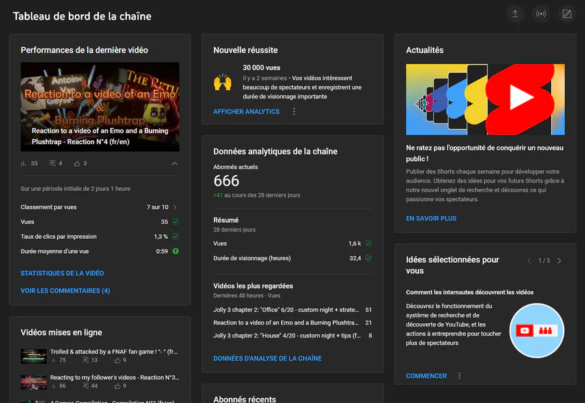Click comments icon for Trolled & attacked video
Image resolution: width=585 pixels, height=403 pixels.
pyautogui.click(x=86, y=360)
